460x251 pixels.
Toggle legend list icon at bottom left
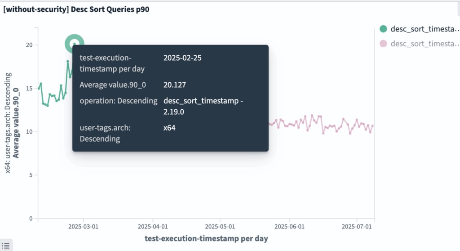5,246
